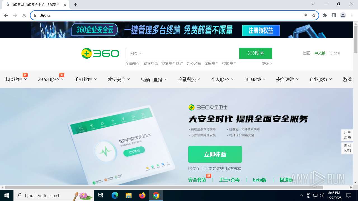The height and width of the screenshot is (201, 358).
Task: Select the beta版 download option
Action: coord(260,180)
